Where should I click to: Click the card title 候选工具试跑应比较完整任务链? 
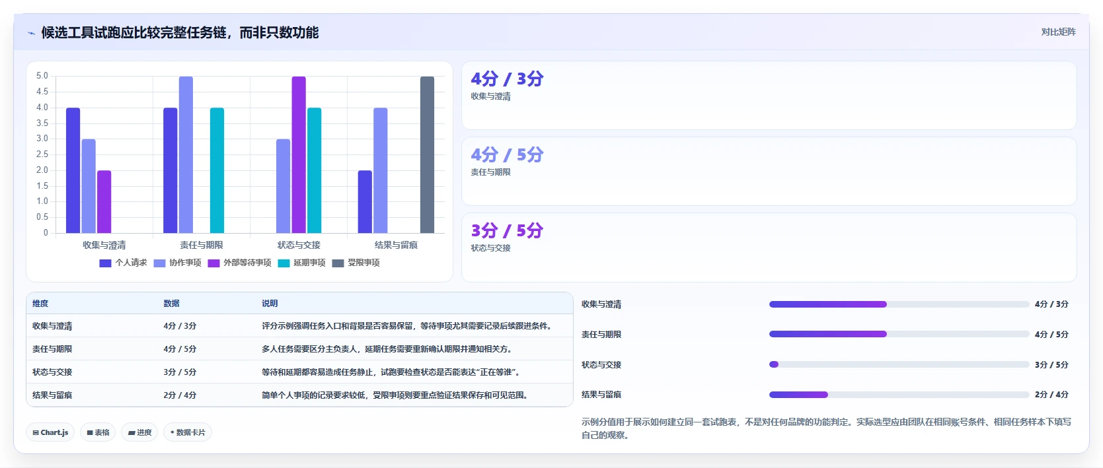click(180, 32)
